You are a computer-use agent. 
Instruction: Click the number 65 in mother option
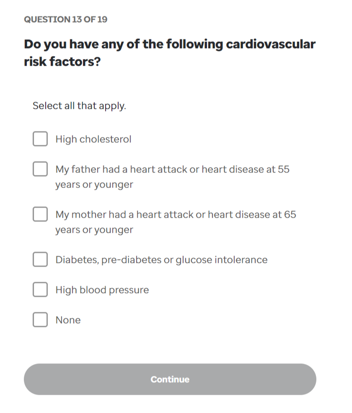click(290, 214)
